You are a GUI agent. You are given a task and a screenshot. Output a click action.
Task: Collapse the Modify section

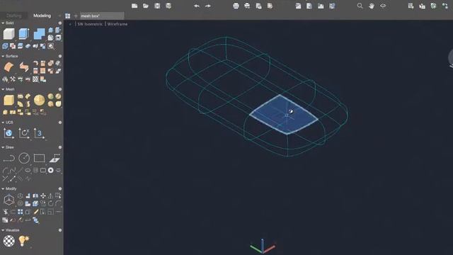coord(3,189)
